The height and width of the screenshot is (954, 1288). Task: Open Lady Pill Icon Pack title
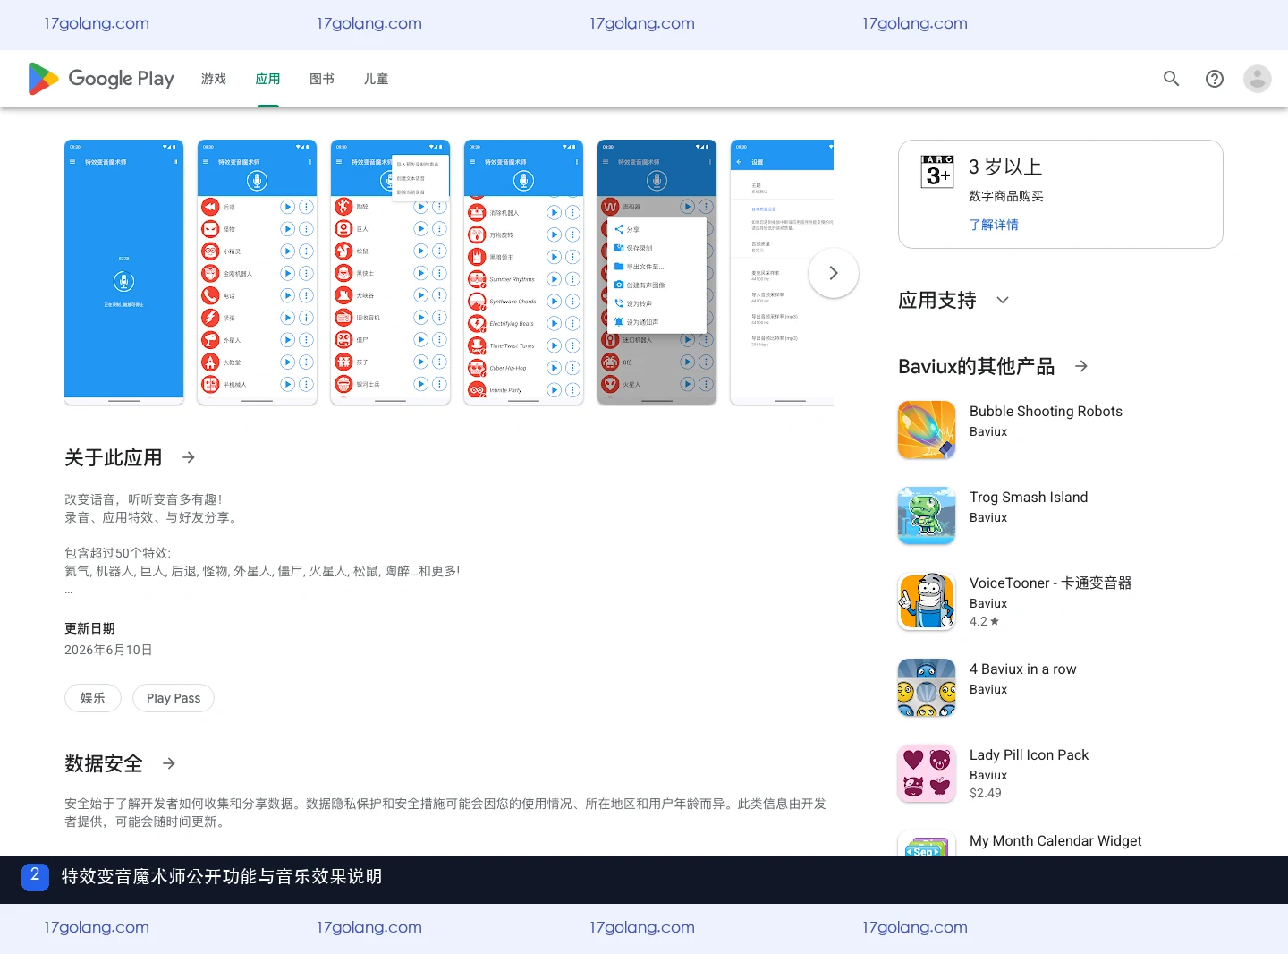click(1030, 755)
